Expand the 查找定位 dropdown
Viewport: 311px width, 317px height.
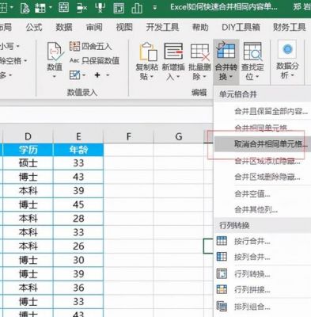pyautogui.click(x=257, y=77)
